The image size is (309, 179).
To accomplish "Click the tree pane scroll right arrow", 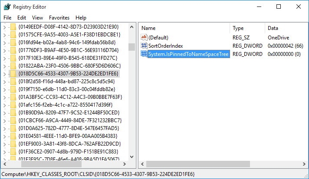I will [x=125, y=164].
